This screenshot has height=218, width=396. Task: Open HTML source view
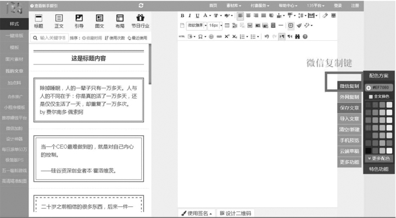pyautogui.click(x=182, y=36)
